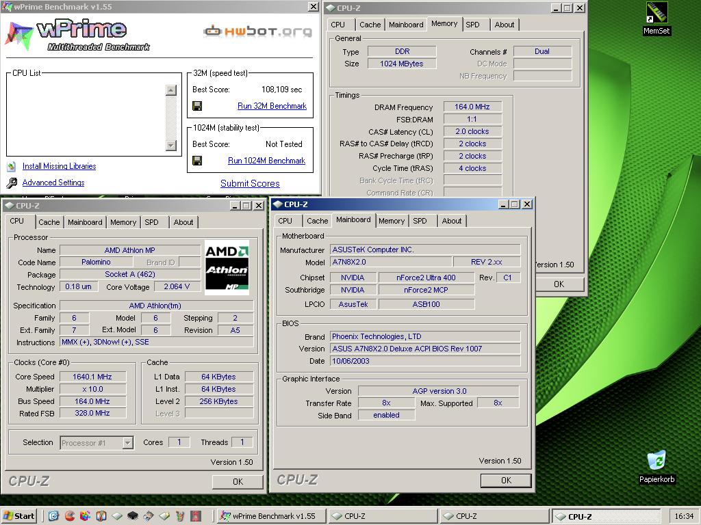The height and width of the screenshot is (525, 701).
Task: Click the system tray clock showing 16:34
Action: 684,516
